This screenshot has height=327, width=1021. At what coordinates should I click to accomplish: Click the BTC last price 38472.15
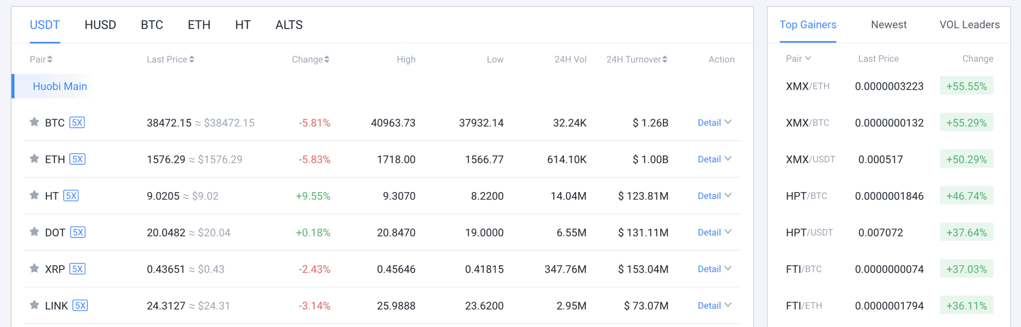(x=169, y=123)
